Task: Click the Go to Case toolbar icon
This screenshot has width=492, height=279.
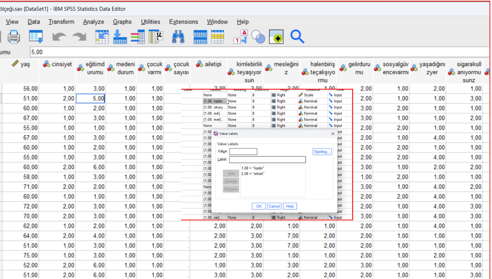Action: pos(102,36)
